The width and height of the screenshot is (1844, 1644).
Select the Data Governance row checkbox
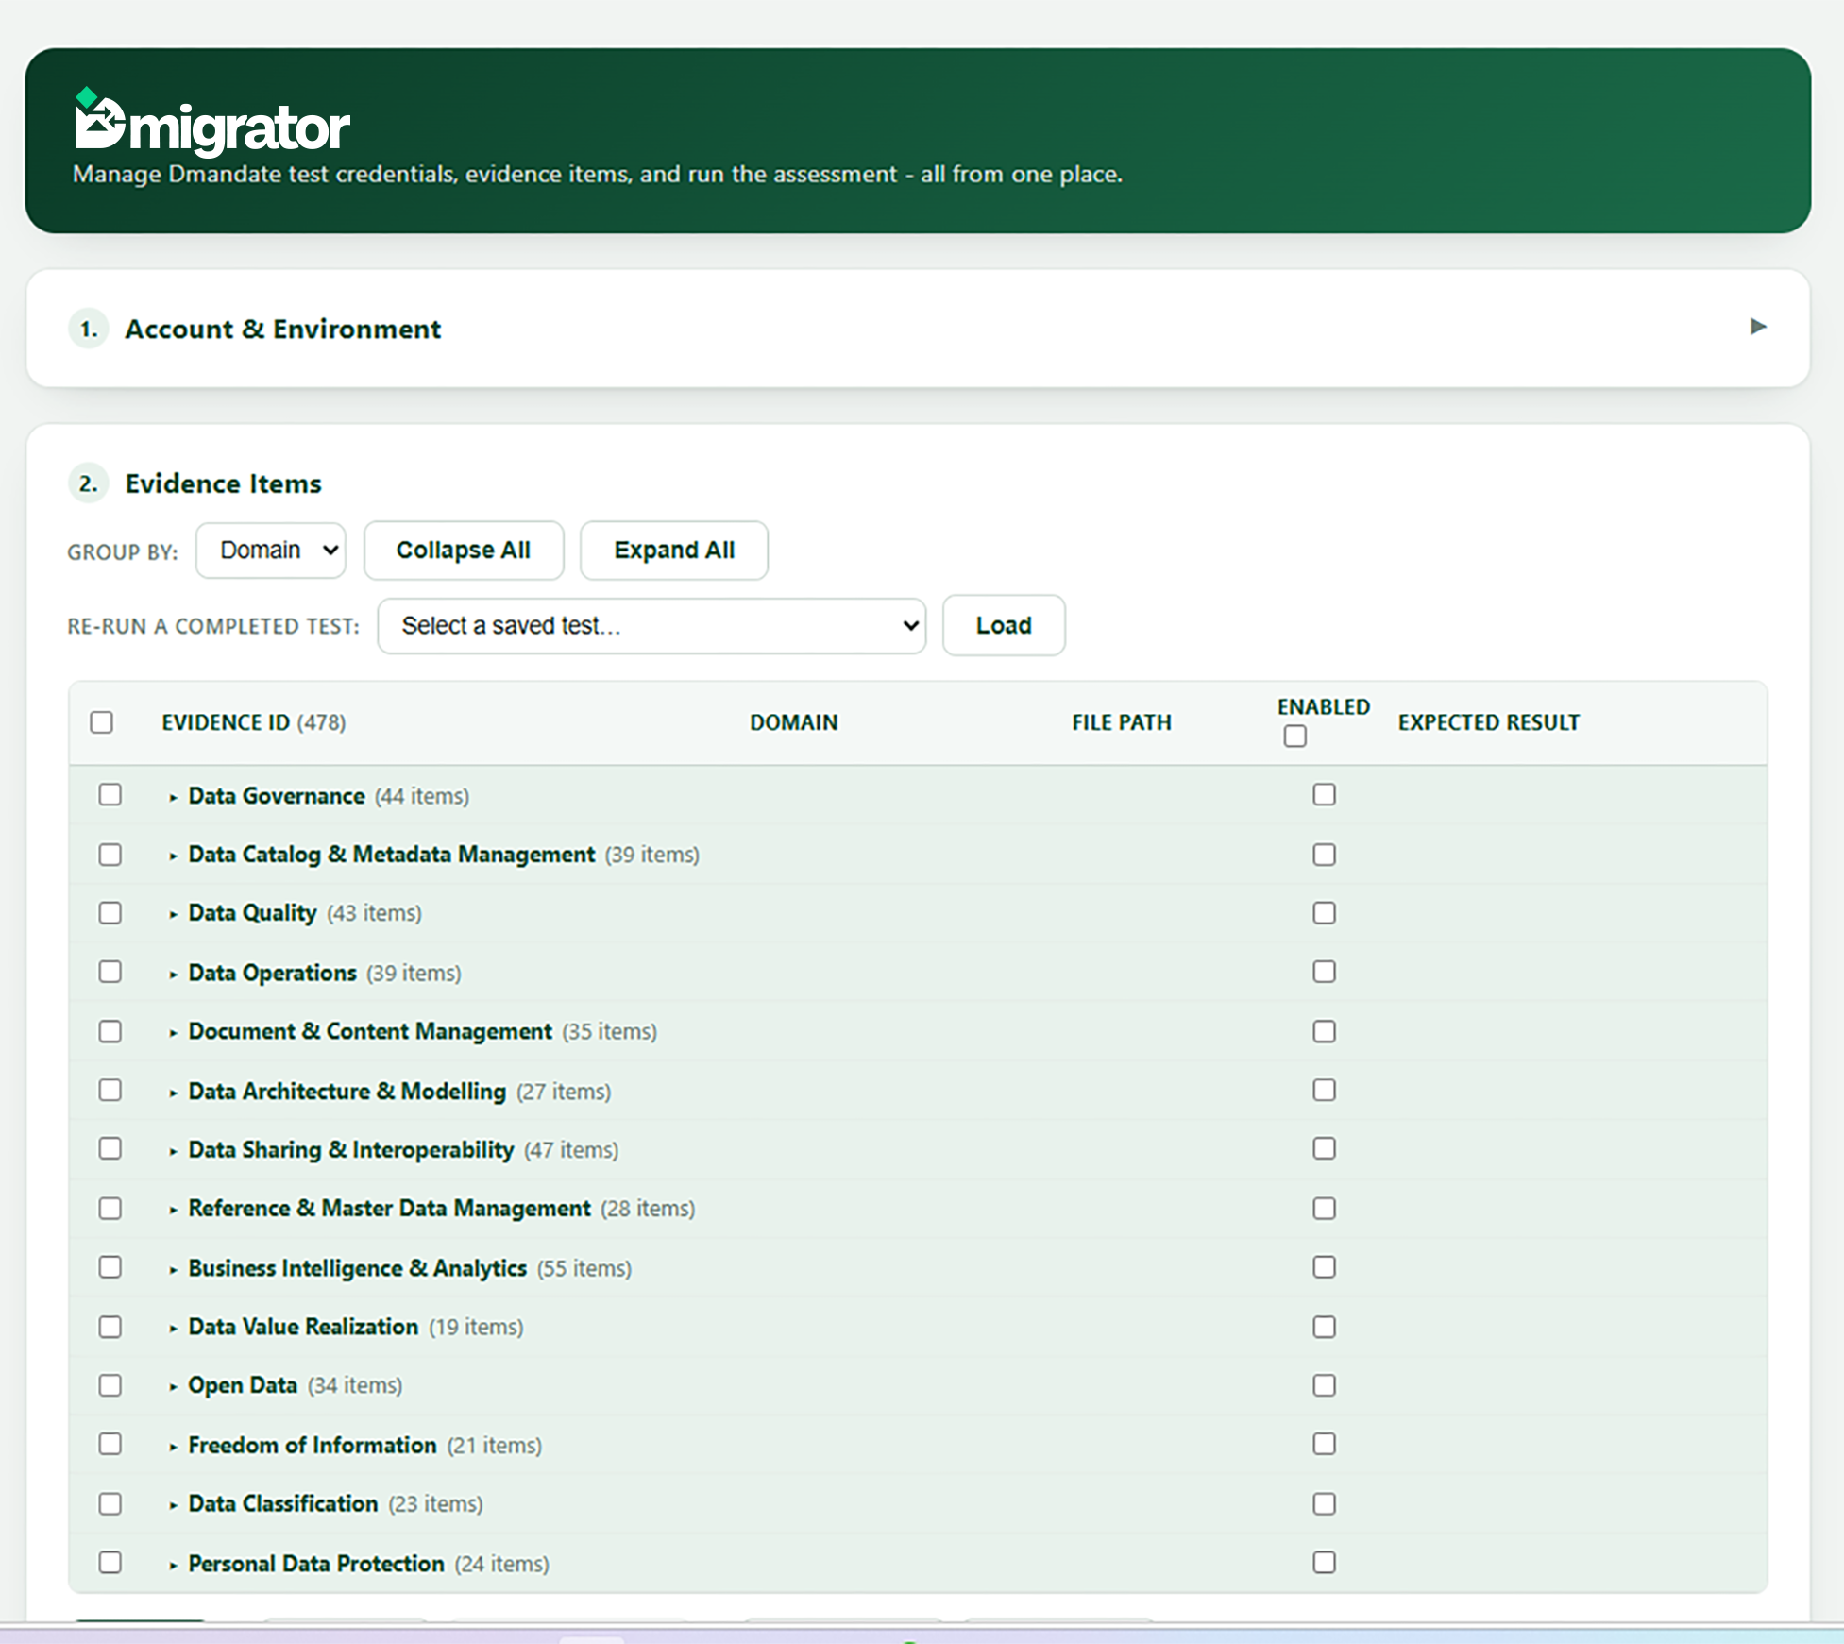tap(110, 795)
